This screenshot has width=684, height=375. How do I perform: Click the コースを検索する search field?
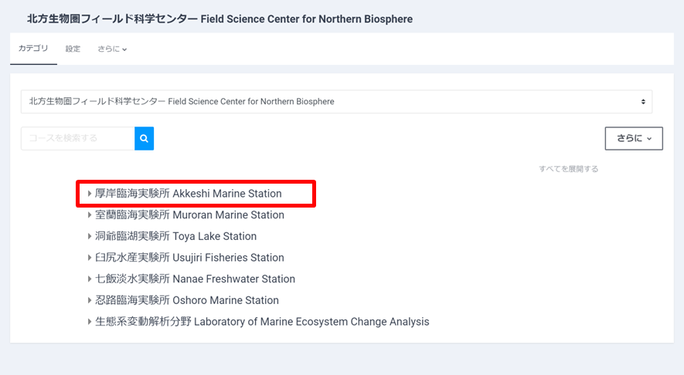77,139
